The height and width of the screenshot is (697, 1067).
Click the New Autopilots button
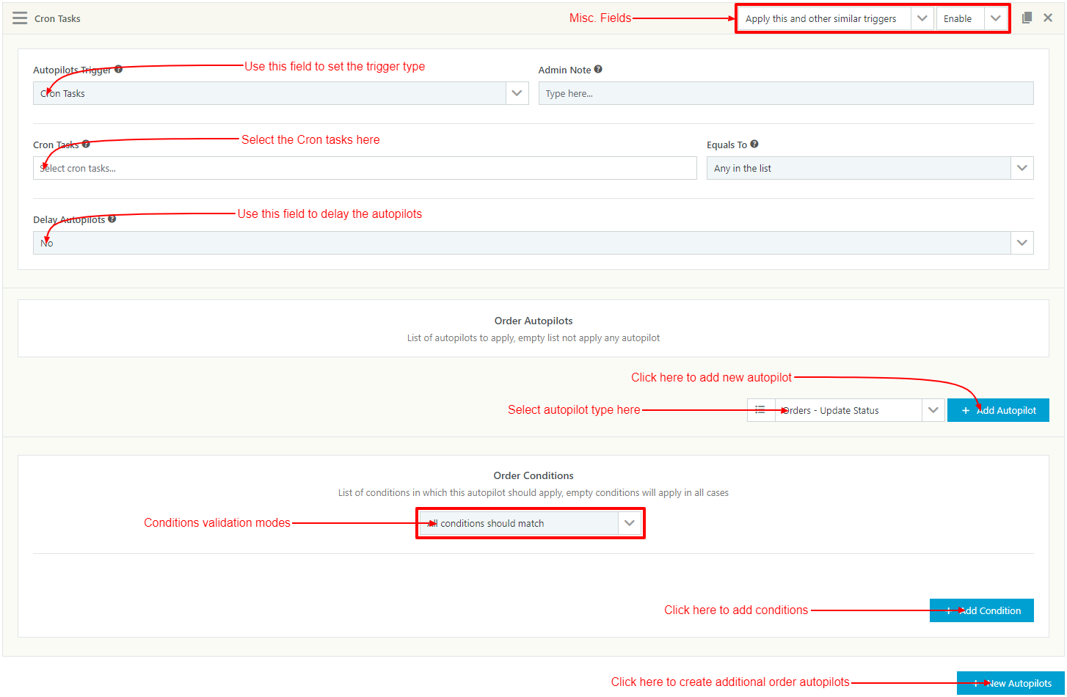[1010, 683]
